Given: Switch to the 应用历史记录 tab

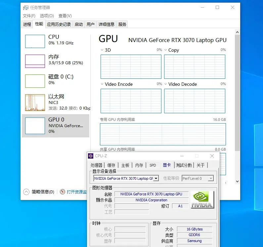Looking at the screenshot, I should click(x=59, y=25).
